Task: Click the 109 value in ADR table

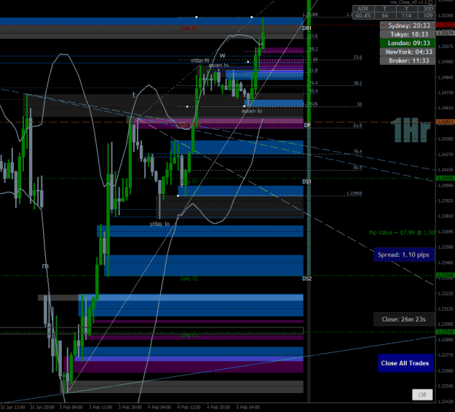Action: pos(427,16)
